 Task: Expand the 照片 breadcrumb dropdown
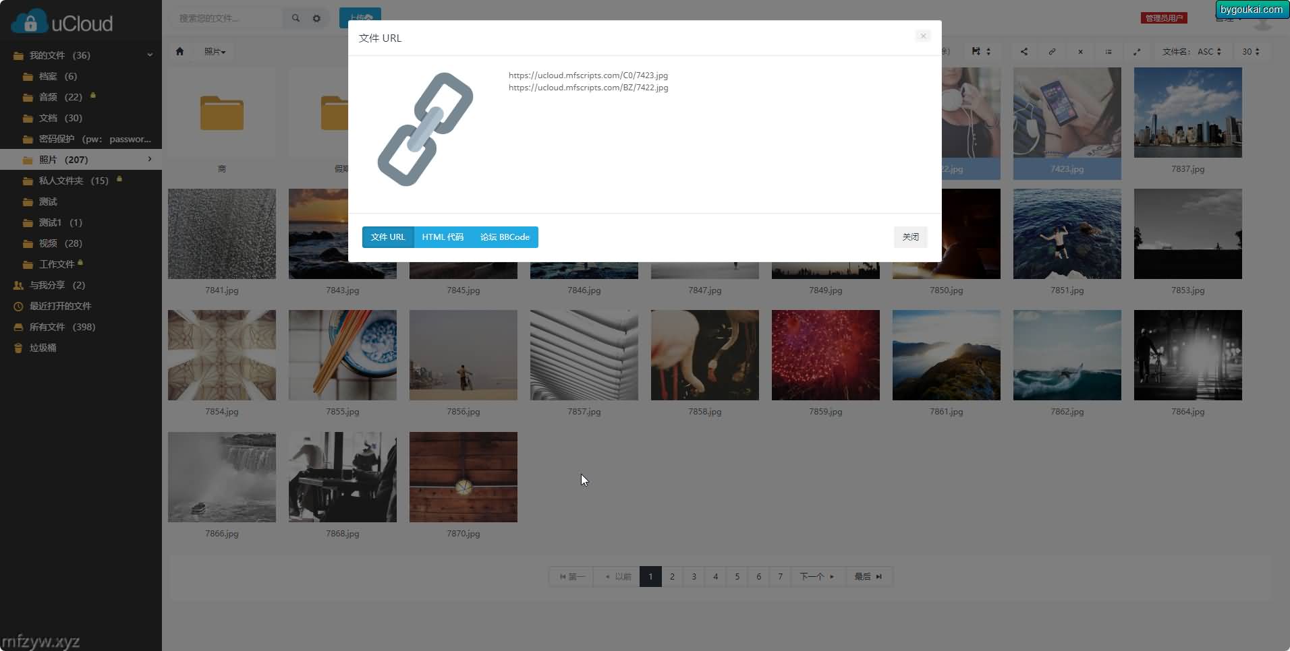coord(215,51)
